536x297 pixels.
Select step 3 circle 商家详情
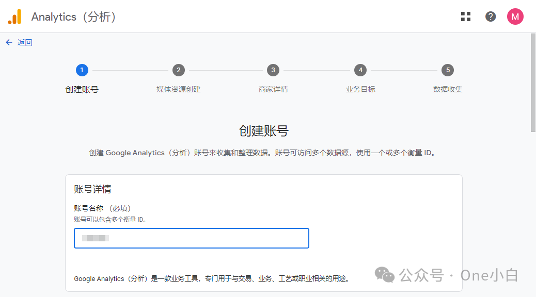pos(273,70)
